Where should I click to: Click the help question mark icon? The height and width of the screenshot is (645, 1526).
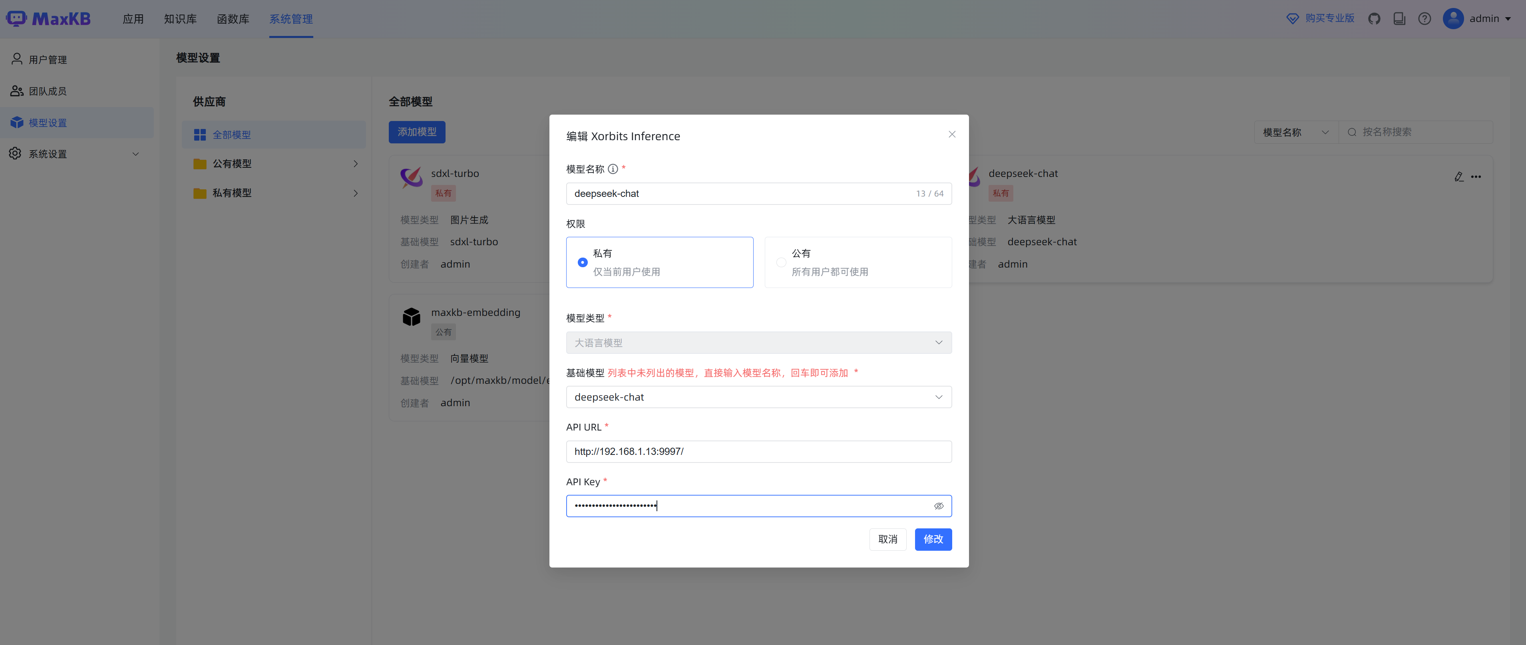[x=1425, y=19]
